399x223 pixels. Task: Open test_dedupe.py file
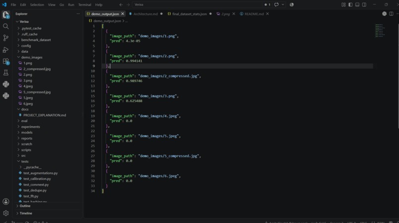[35, 190]
